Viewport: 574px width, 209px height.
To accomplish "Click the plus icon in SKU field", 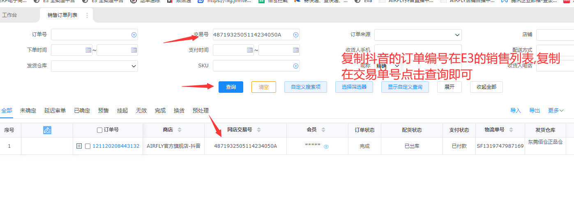I will tap(296, 66).
